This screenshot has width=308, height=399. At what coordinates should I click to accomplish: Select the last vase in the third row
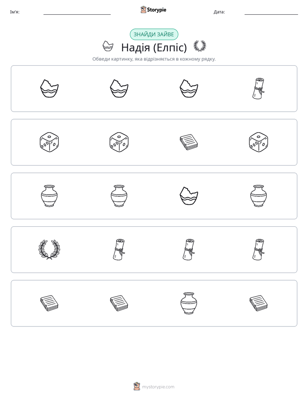[x=258, y=196]
